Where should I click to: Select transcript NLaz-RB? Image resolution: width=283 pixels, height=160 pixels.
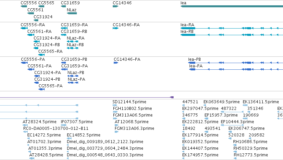pos(75,45)
